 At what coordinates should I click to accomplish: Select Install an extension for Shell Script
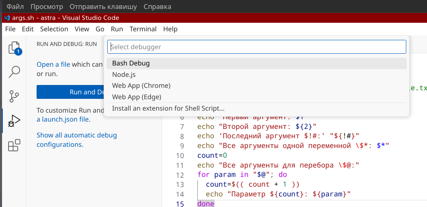point(257,109)
